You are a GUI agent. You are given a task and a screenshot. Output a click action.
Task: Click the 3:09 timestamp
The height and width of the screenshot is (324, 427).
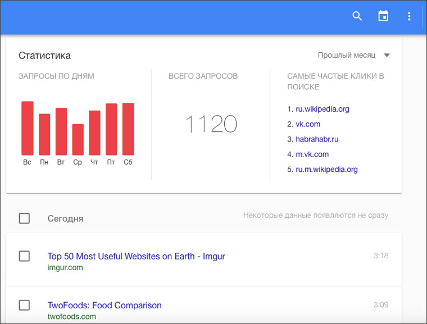coord(381,305)
